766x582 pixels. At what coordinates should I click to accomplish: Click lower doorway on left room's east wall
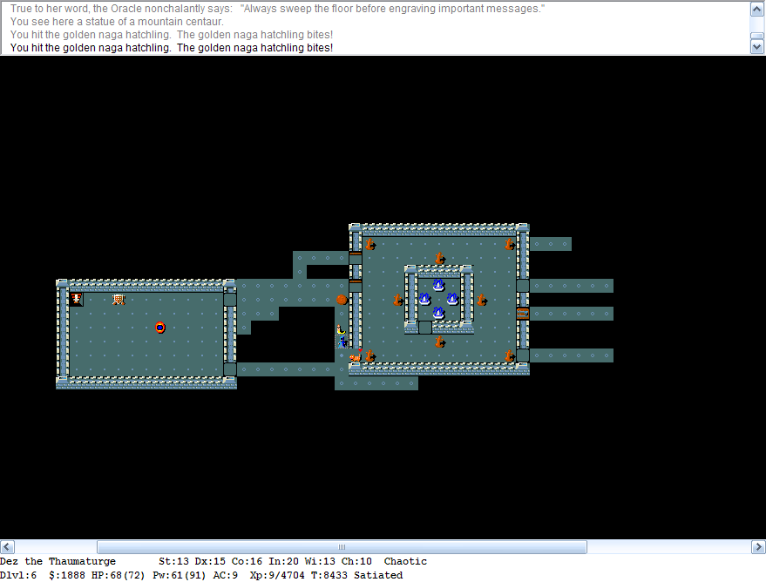coord(230,369)
